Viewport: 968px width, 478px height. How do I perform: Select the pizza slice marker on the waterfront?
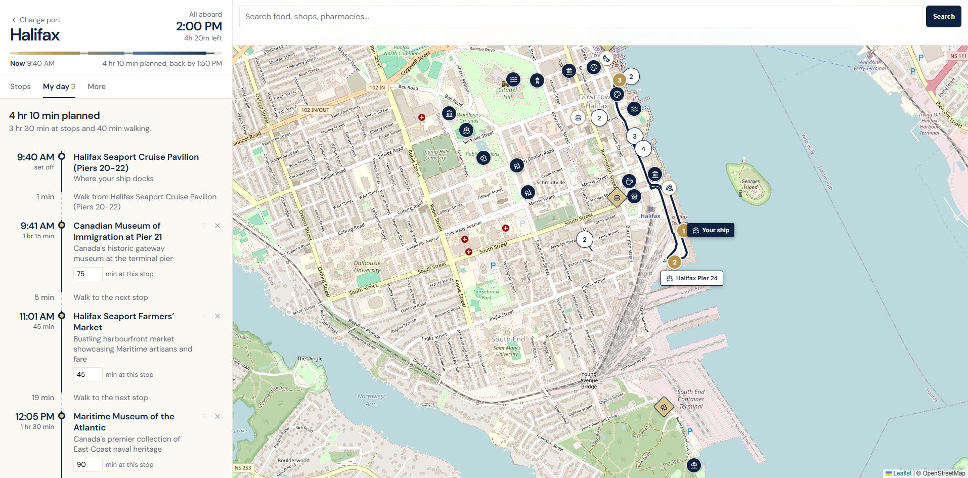[x=669, y=188]
